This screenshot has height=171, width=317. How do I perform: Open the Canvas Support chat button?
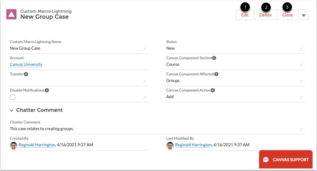(x=286, y=160)
